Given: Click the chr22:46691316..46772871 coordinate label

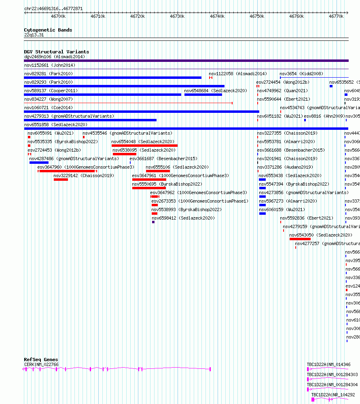Looking at the screenshot, I should coord(53,9).
